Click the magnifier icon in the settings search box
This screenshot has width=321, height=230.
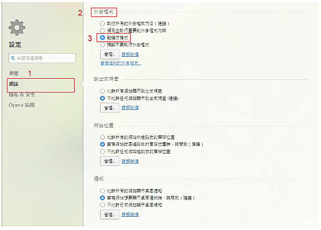click(x=13, y=58)
